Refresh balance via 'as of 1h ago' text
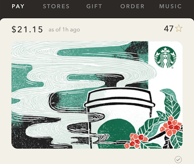Viewport: 194px width, 164px height. click(64, 30)
